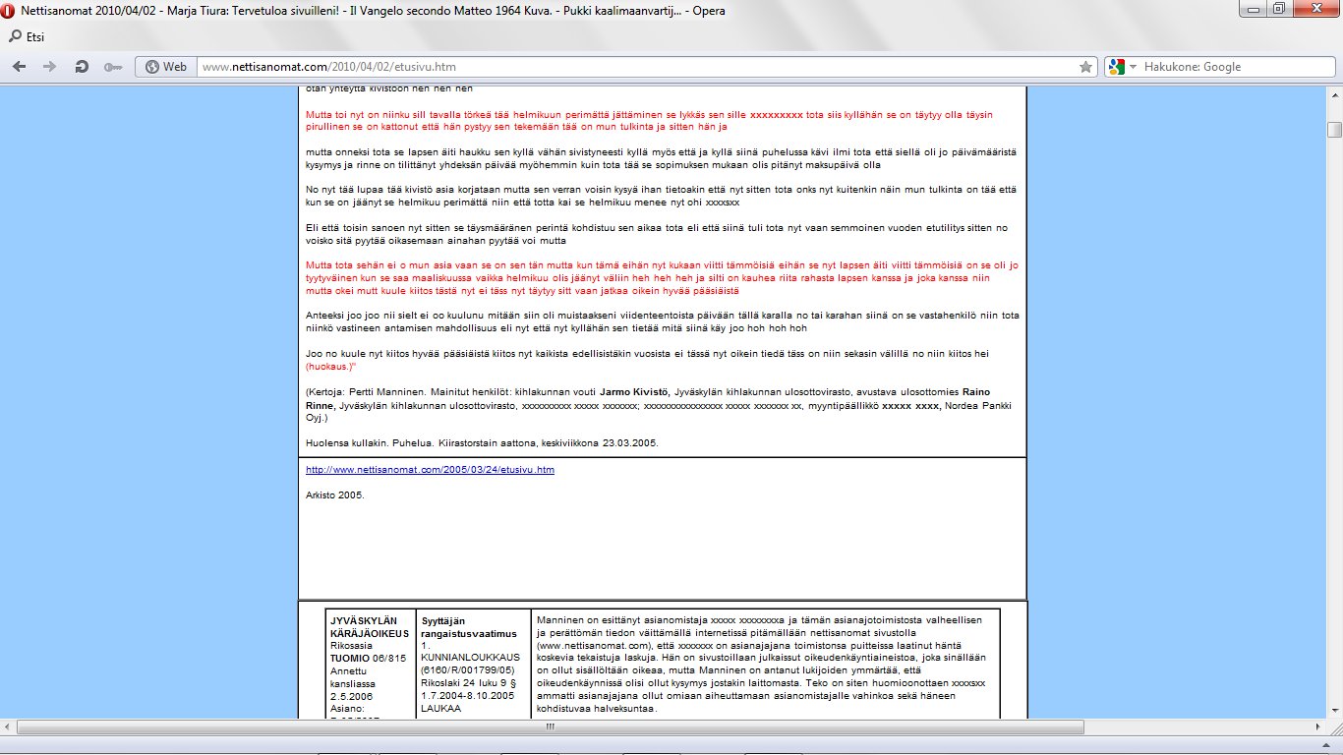Reload the current page

point(82,67)
